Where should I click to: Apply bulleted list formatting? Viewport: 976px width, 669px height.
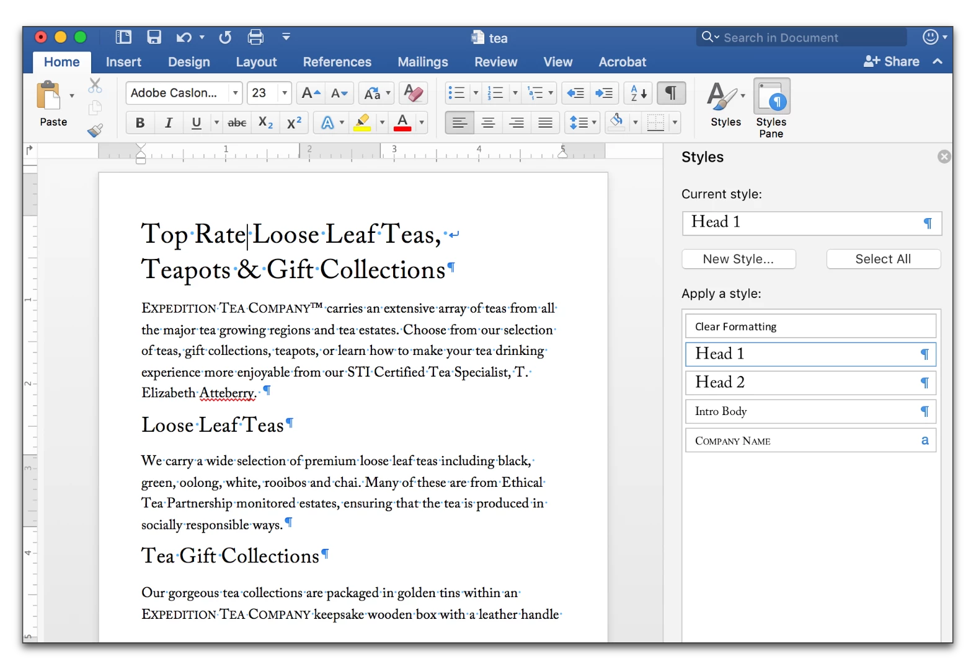coord(456,93)
